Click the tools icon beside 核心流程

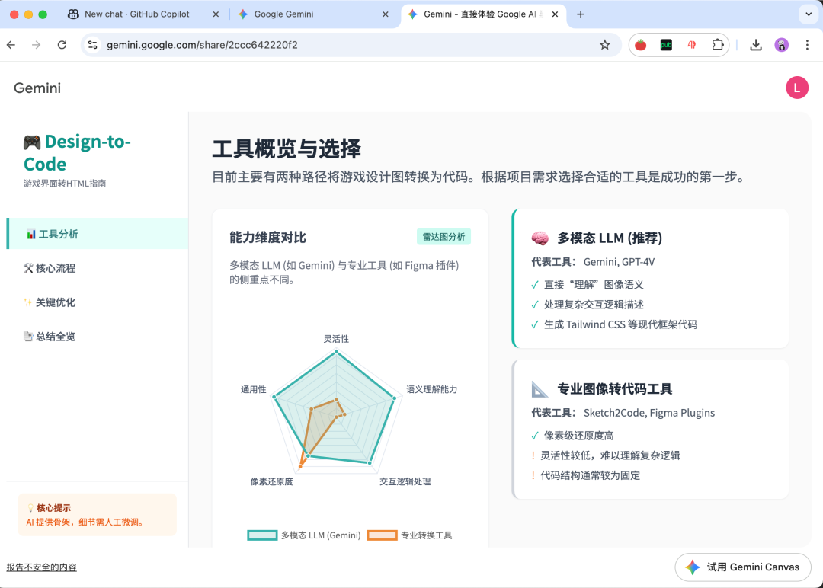tap(28, 268)
